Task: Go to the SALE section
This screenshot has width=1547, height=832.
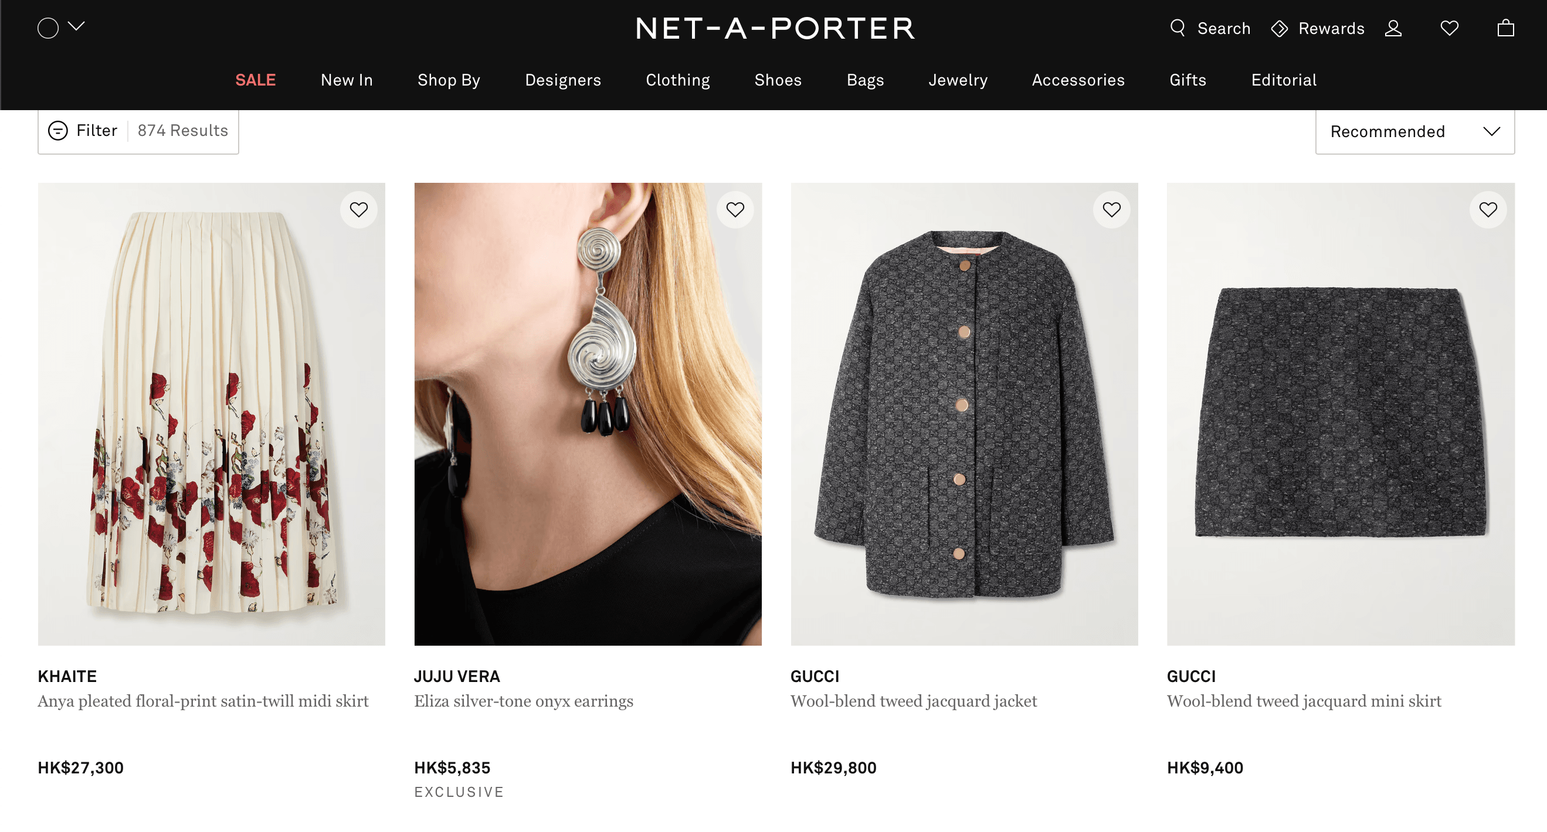Action: click(x=255, y=80)
